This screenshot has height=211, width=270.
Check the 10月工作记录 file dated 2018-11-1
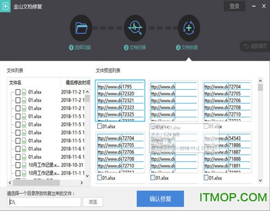coord(18,173)
